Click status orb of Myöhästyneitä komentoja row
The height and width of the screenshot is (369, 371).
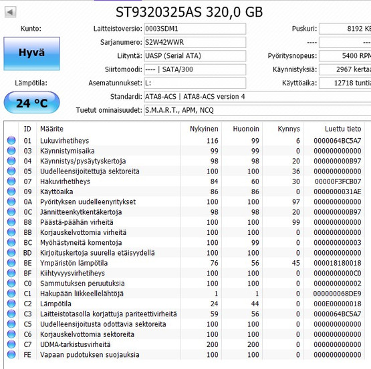click(x=11, y=242)
